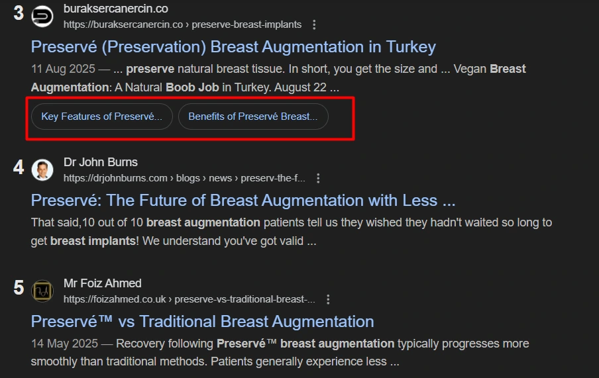This screenshot has height=378, width=599.
Task: Open "Preservé™ vs Traditional Breast Augmentation" link
Action: click(202, 322)
